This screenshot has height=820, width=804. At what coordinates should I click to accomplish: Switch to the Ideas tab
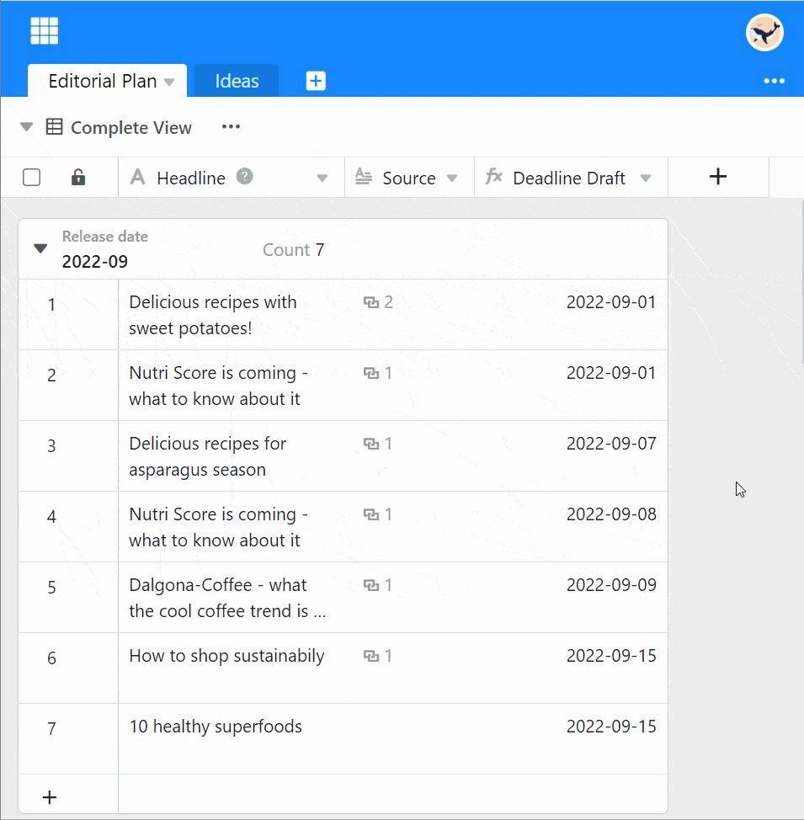(x=237, y=81)
